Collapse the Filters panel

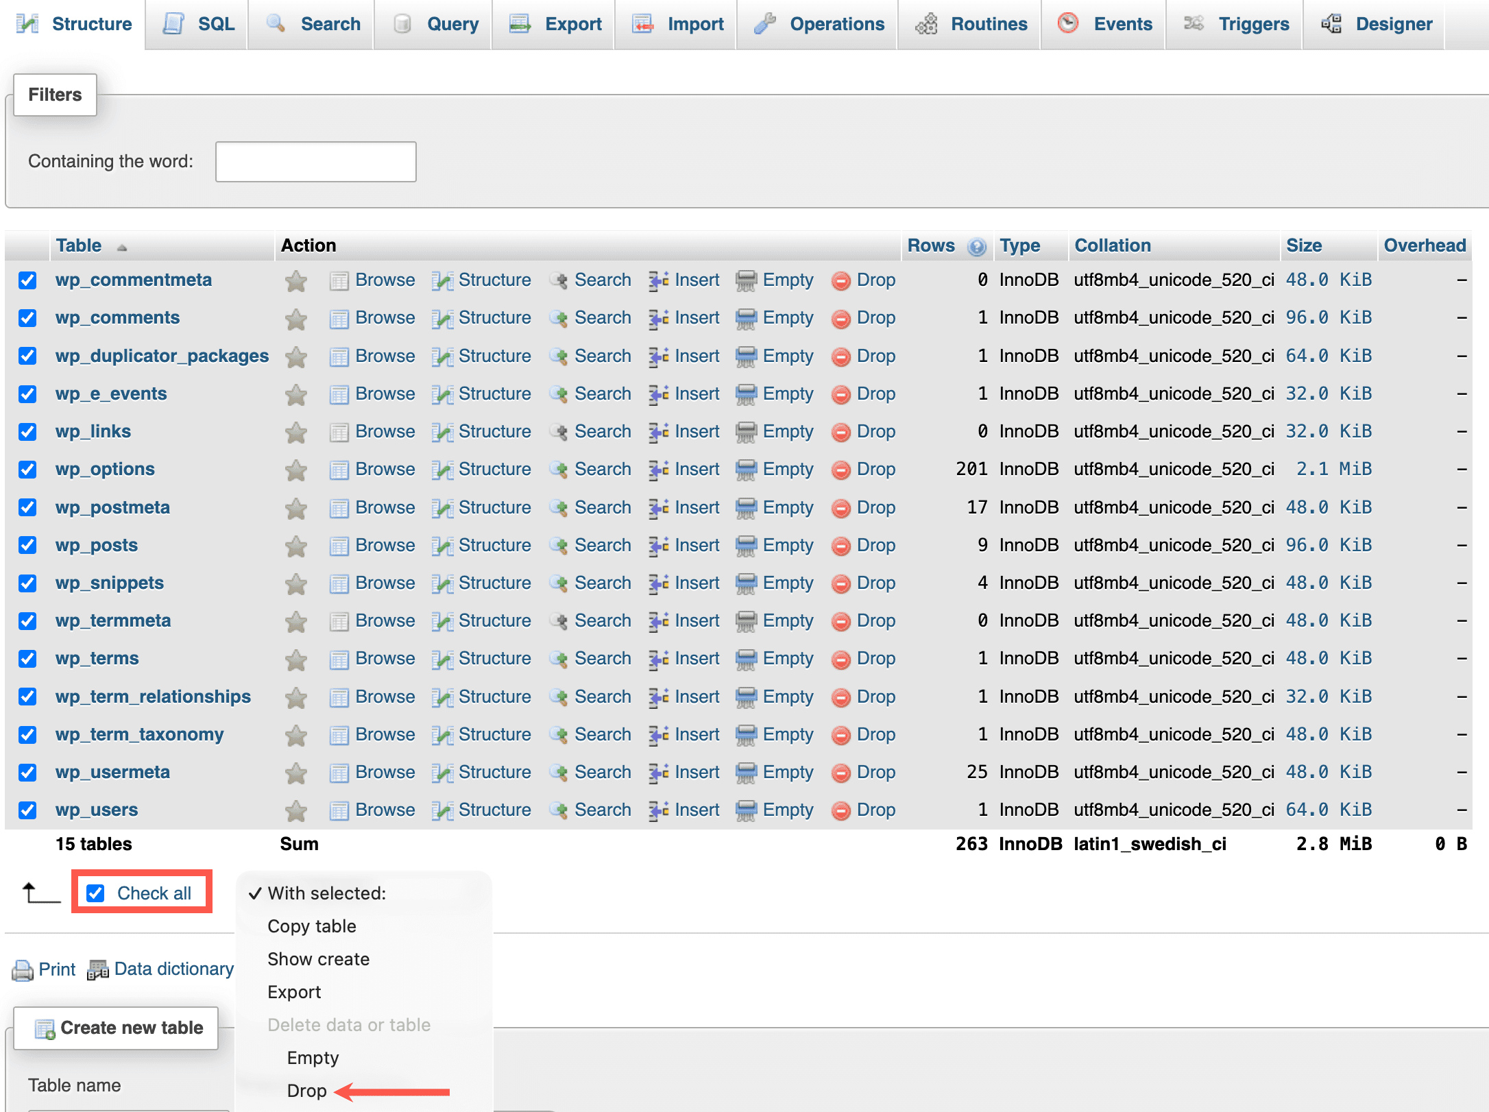pos(55,95)
